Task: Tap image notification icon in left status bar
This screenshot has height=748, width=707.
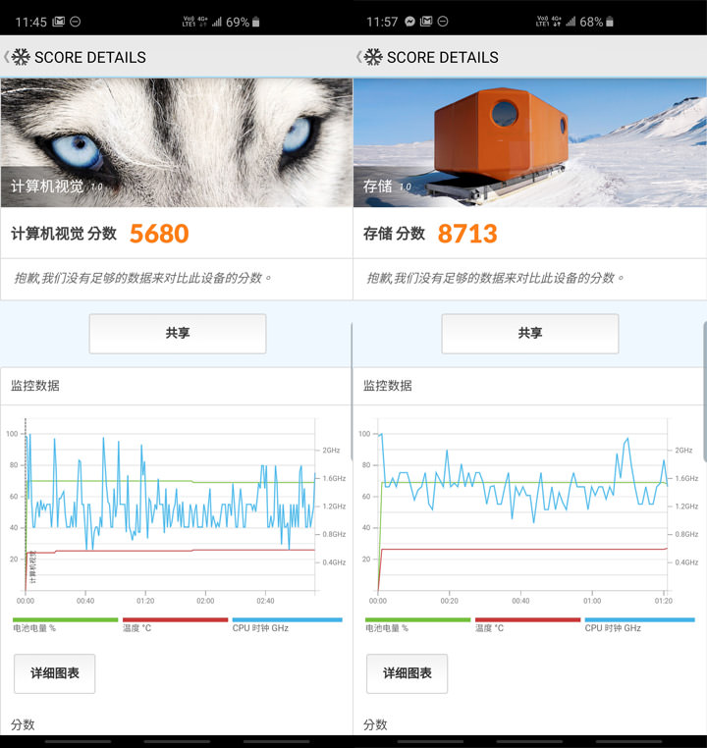Action: tap(58, 22)
